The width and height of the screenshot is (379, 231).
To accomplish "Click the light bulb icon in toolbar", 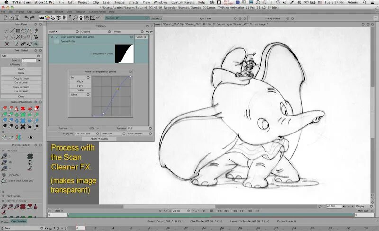I will coord(64,18).
